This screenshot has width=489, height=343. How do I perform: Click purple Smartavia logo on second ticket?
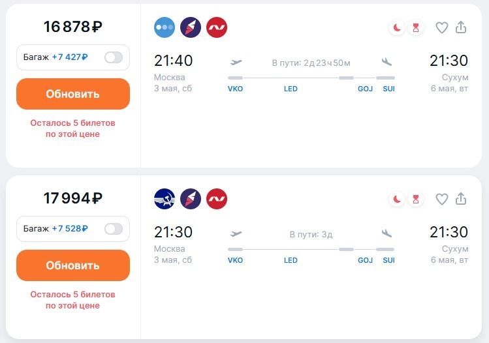pos(191,199)
